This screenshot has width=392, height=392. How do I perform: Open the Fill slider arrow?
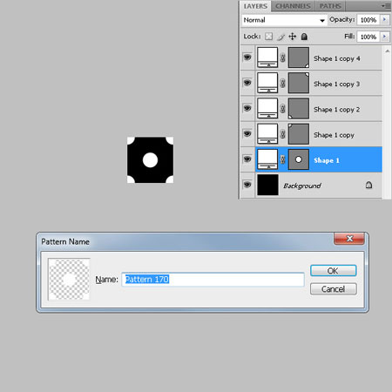[x=384, y=37]
